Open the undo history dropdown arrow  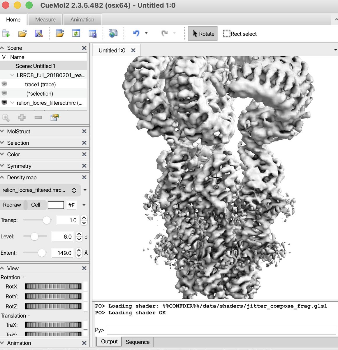tap(146, 33)
